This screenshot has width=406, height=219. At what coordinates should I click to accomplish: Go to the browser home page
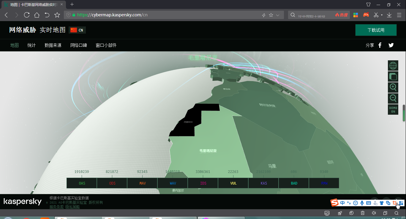tap(37, 15)
